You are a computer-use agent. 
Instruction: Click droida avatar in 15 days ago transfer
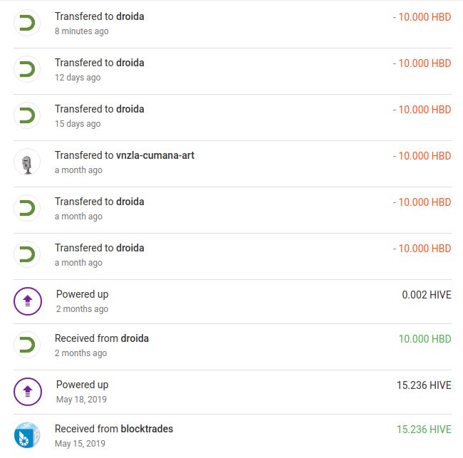[x=27, y=116]
